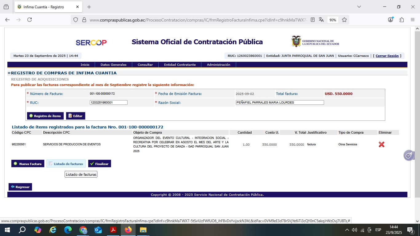The image size is (420, 236).
Task: Click the Registro de ítems button
Action: click(x=45, y=116)
